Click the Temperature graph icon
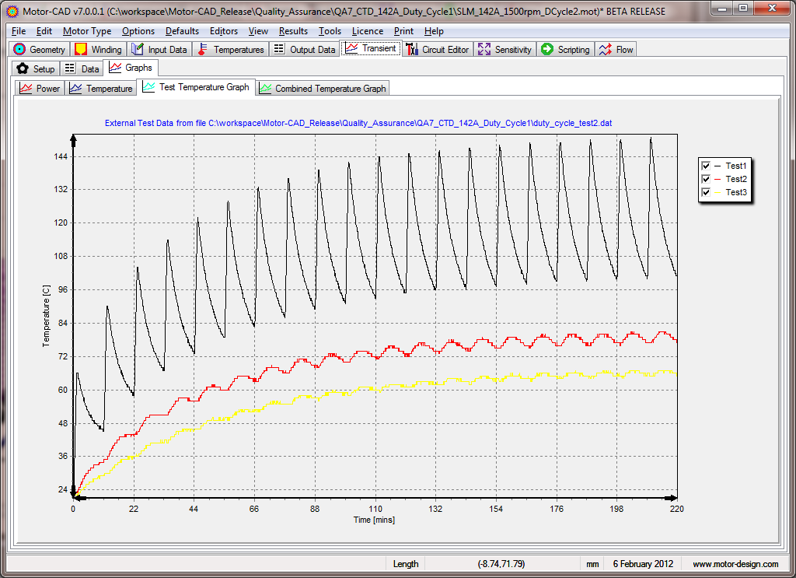The width and height of the screenshot is (796, 578). pyautogui.click(x=75, y=89)
